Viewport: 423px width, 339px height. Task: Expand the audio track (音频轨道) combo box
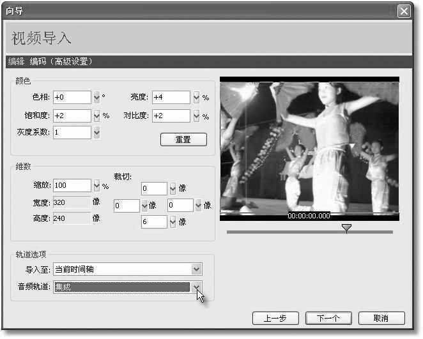click(x=197, y=287)
